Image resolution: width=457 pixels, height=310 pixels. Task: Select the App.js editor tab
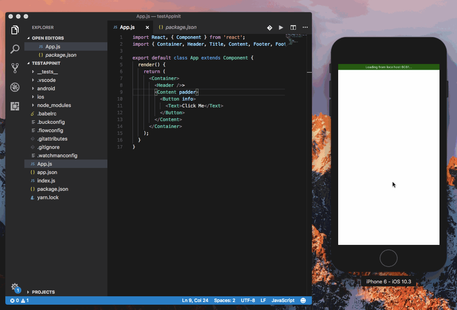coord(128,27)
